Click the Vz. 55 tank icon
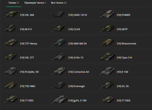This screenshot has height=110, width=152. [x=107, y=85]
